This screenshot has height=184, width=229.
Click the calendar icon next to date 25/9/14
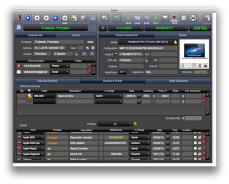click(139, 96)
